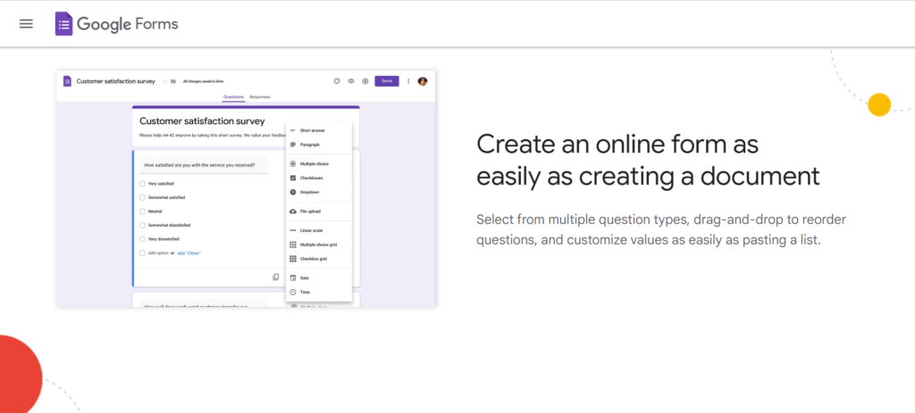
Task: Click the Google Forms logo icon
Action: 63,24
